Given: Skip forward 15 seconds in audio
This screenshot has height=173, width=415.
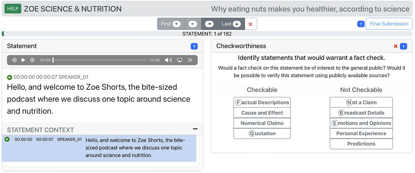Looking at the screenshot, I should 32,60.
